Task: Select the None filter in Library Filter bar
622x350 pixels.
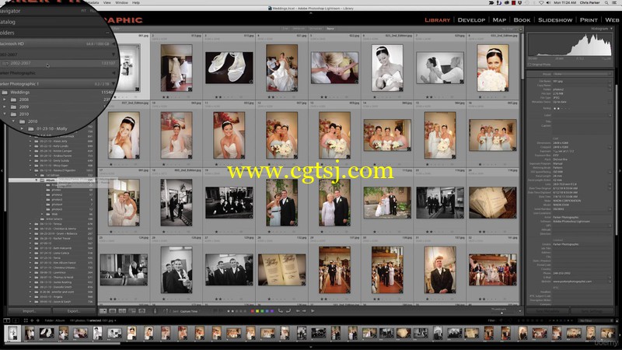Action: 330,29
